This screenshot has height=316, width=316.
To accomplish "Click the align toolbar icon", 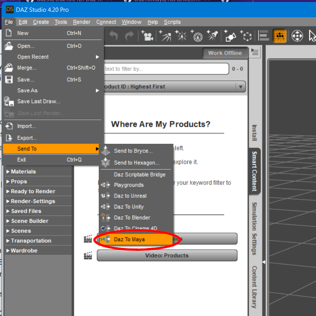I will [x=263, y=36].
